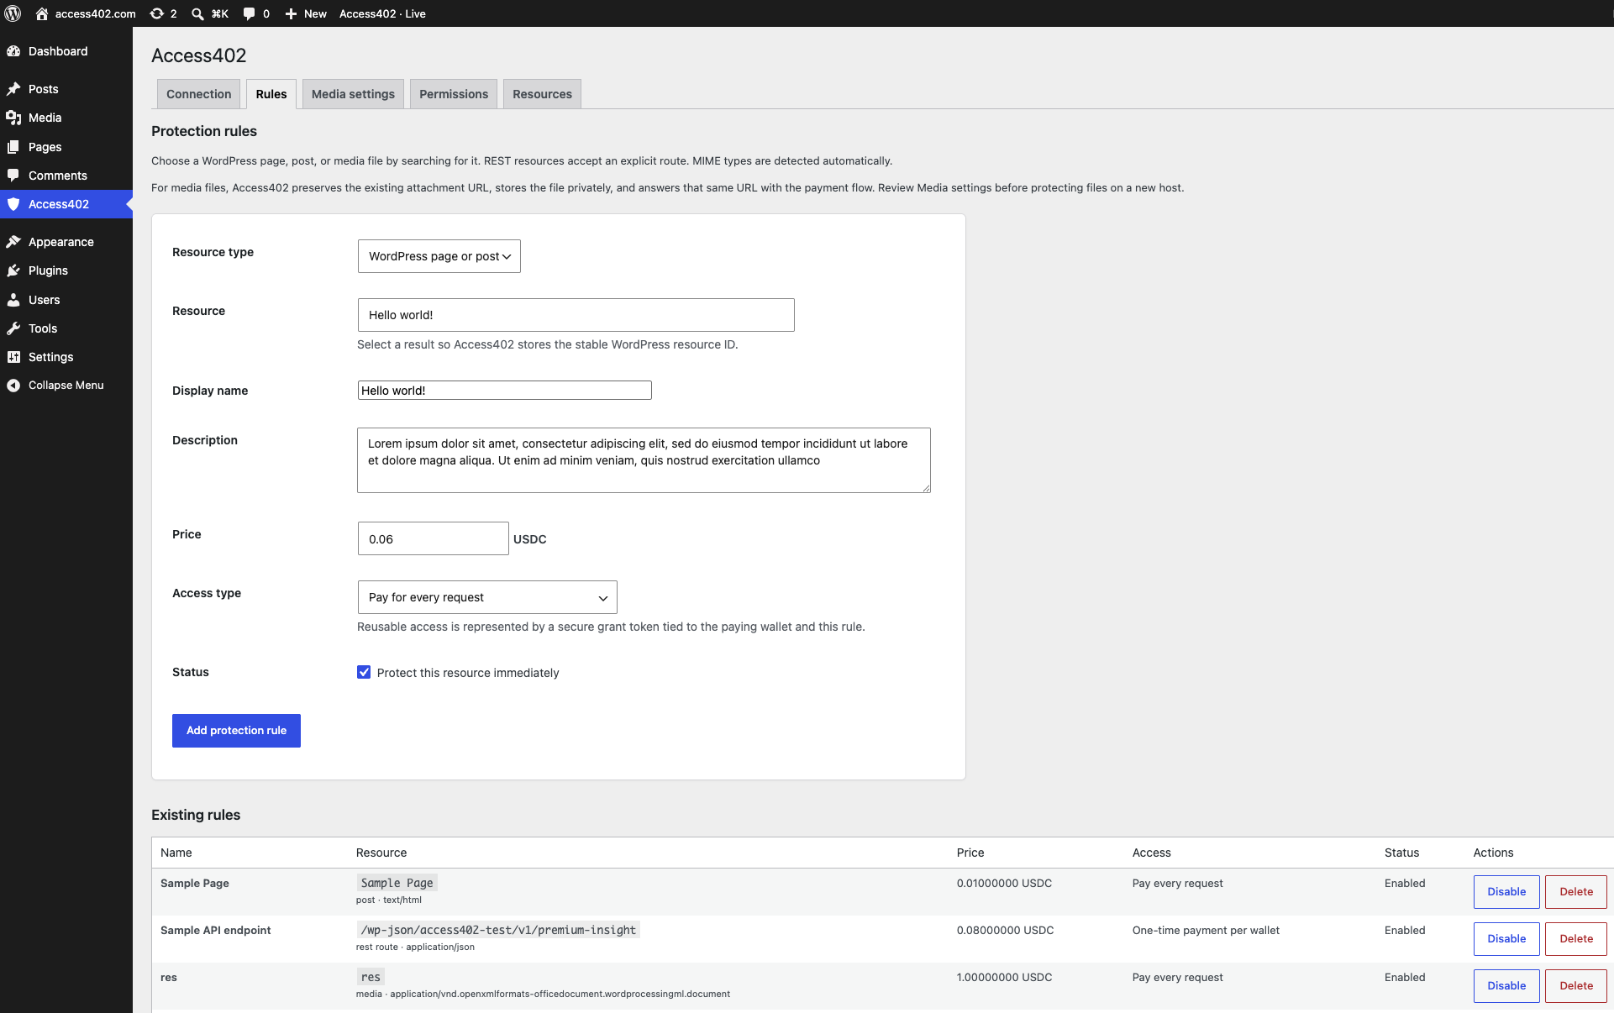Click the home icon beside access402.com
The height and width of the screenshot is (1013, 1614).
[x=42, y=13]
